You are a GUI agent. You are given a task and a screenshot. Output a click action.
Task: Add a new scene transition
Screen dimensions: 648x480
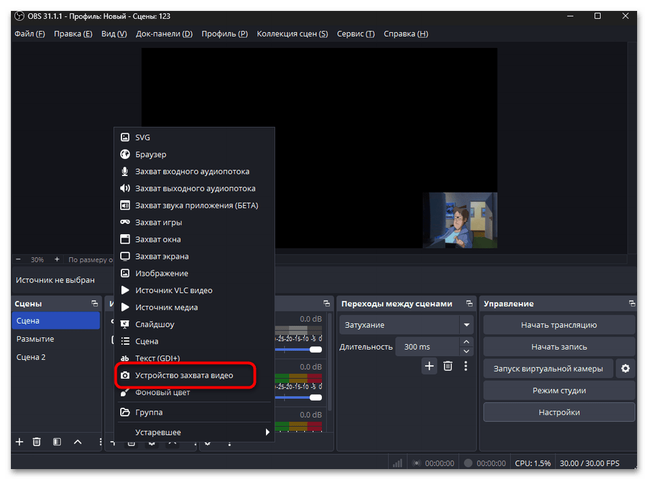429,366
